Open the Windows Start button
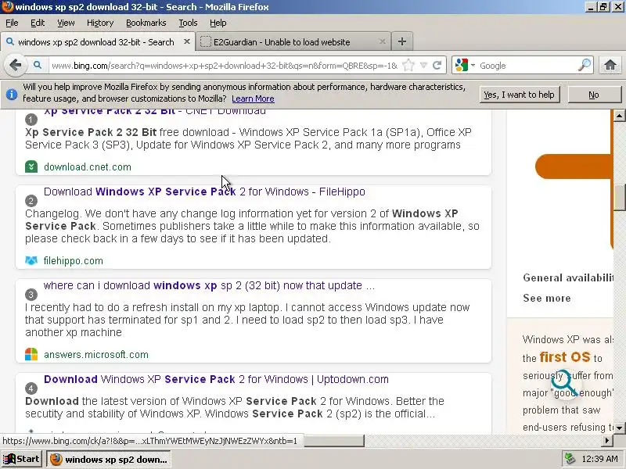 click(x=22, y=459)
